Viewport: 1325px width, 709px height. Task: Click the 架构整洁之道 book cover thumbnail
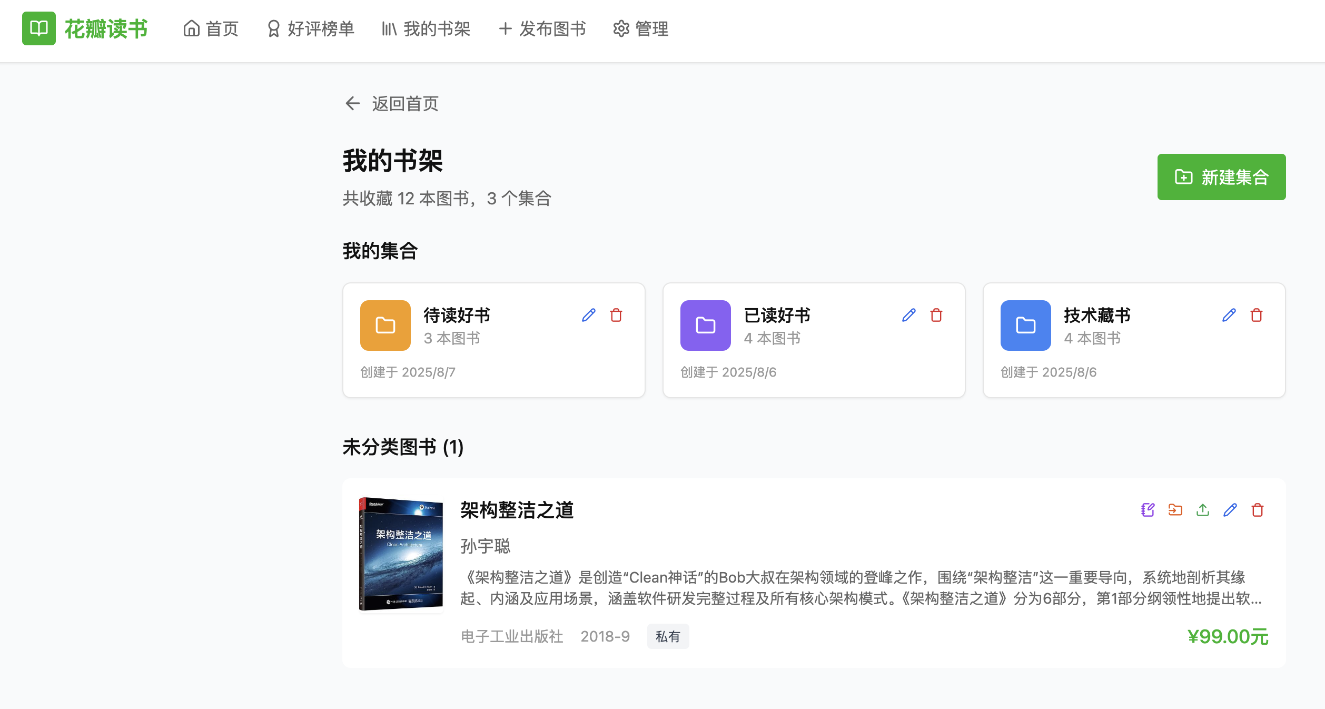[x=401, y=554]
